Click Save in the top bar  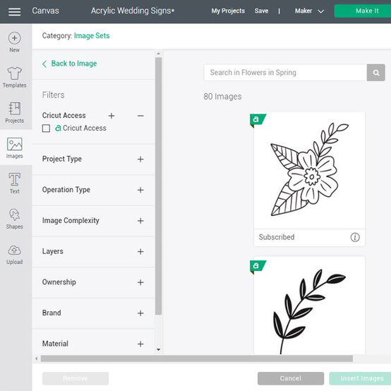point(261,11)
